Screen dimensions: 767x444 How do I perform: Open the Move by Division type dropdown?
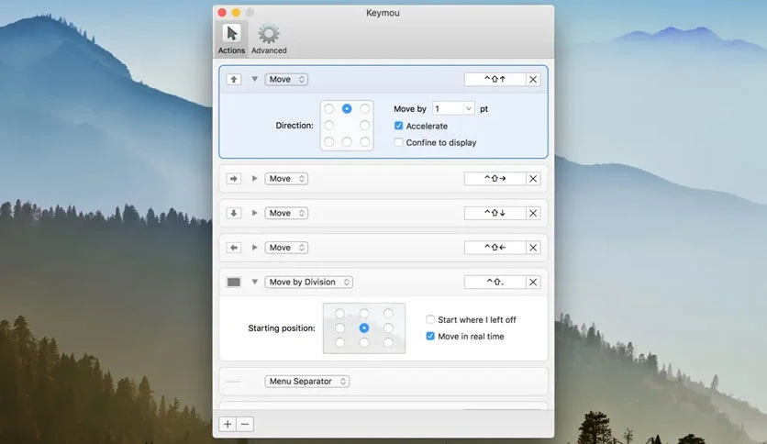click(x=308, y=283)
